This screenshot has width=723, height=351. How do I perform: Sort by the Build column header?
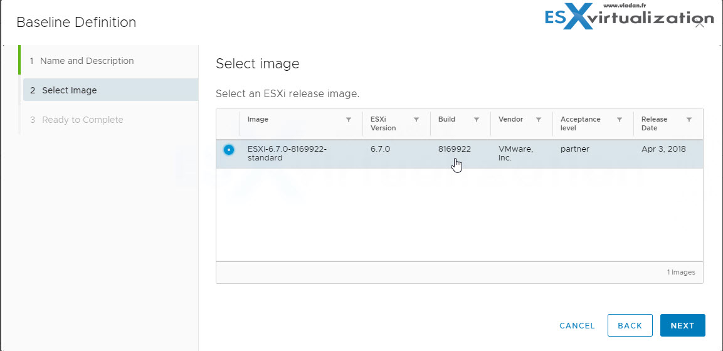tap(446, 119)
